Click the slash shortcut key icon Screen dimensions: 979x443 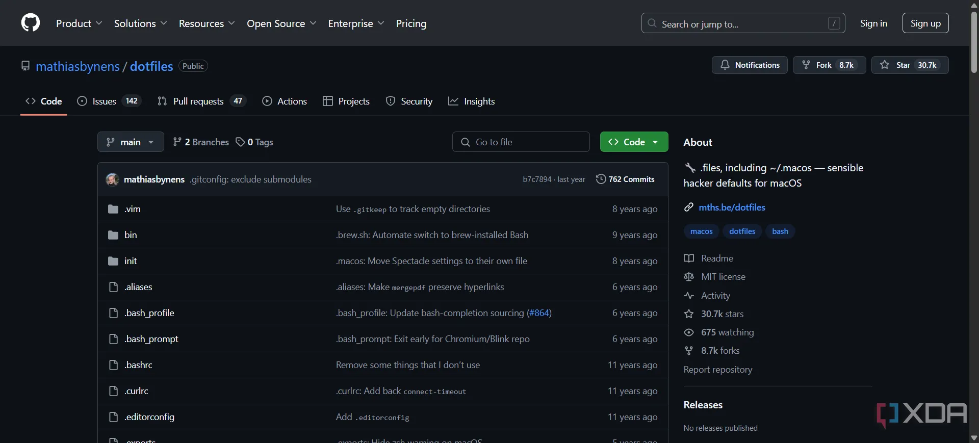pos(834,23)
